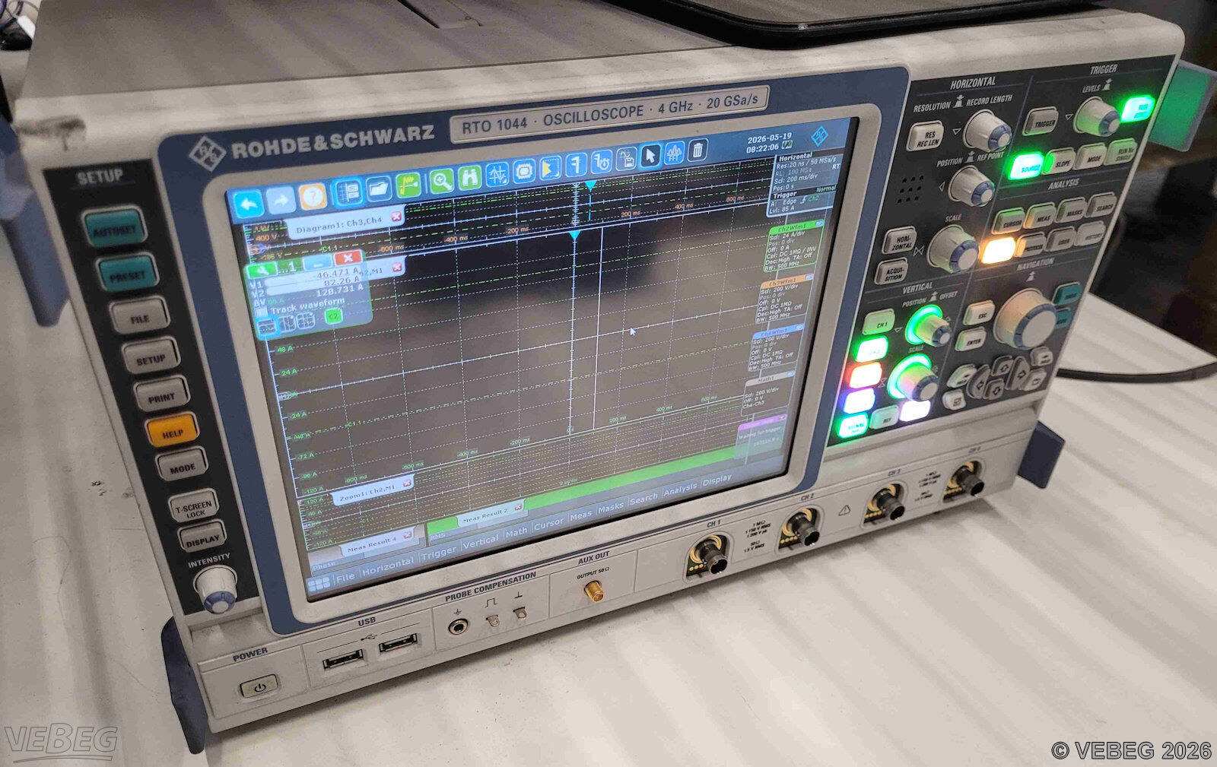This screenshot has height=767, width=1217.
Task: Click the yellow Run/Stop arrow toolbar icon
Action: [x=550, y=169]
